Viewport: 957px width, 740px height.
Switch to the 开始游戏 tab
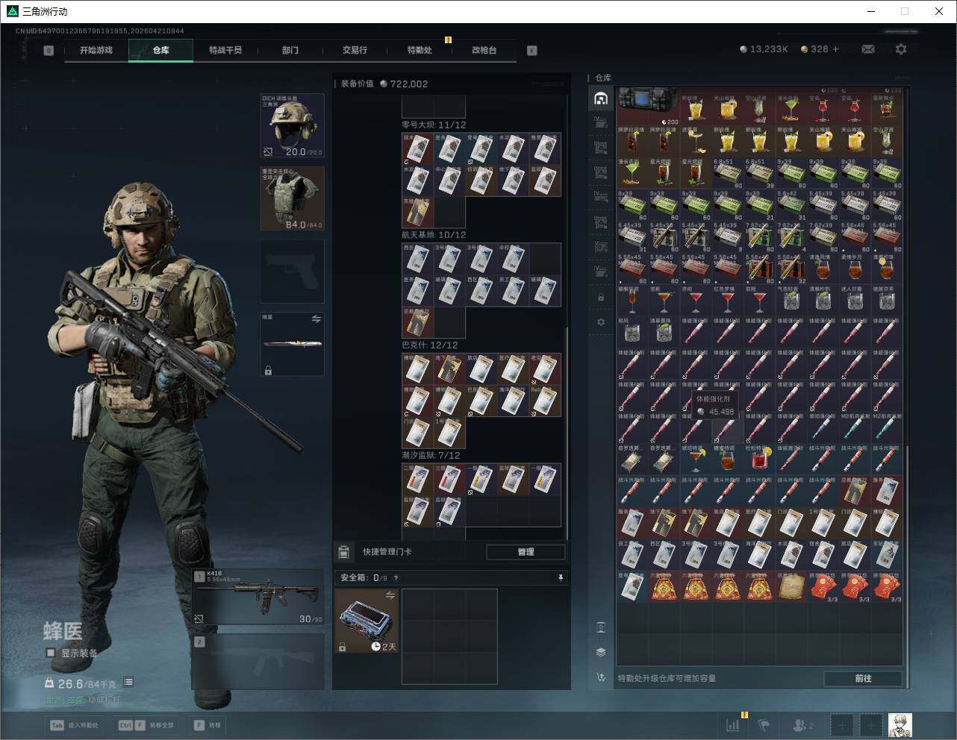click(x=96, y=50)
